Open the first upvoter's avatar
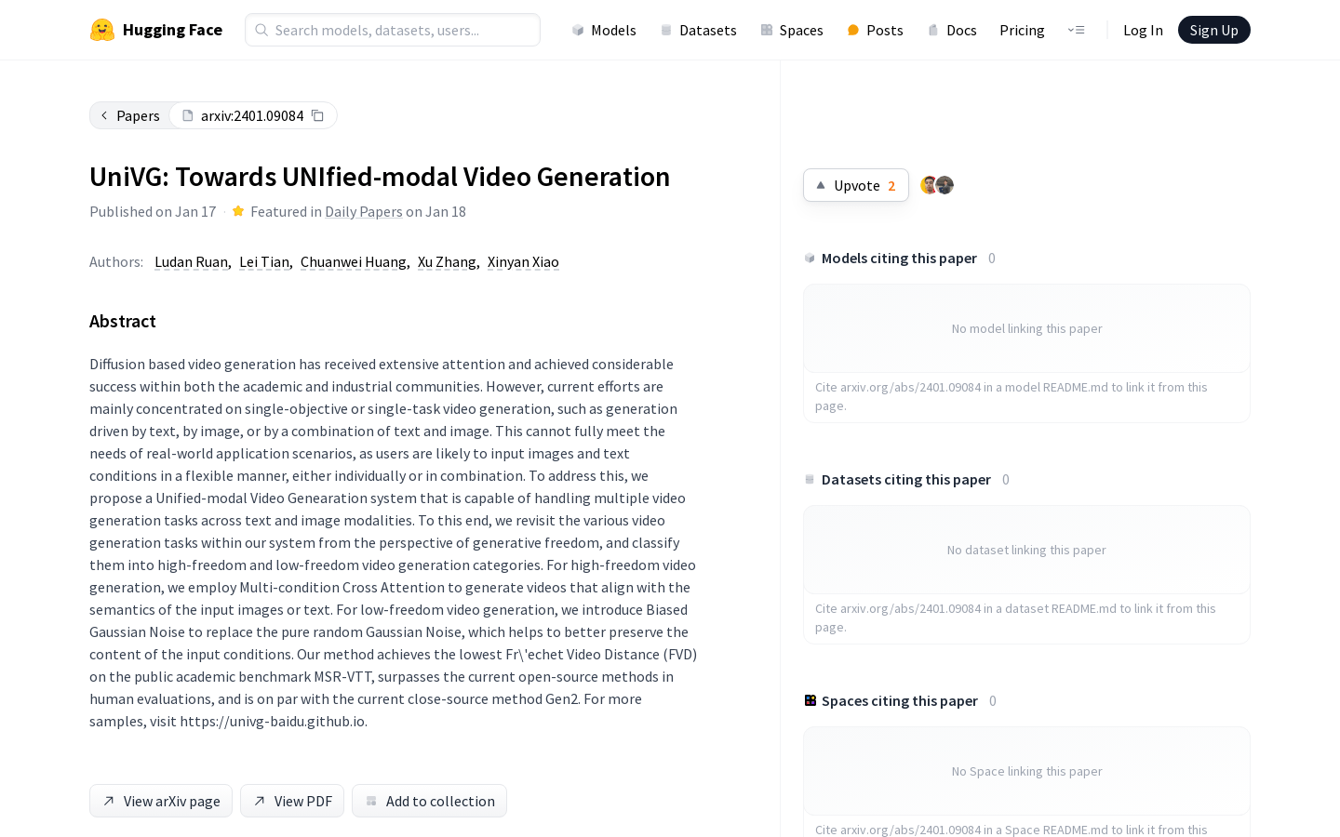 [929, 185]
